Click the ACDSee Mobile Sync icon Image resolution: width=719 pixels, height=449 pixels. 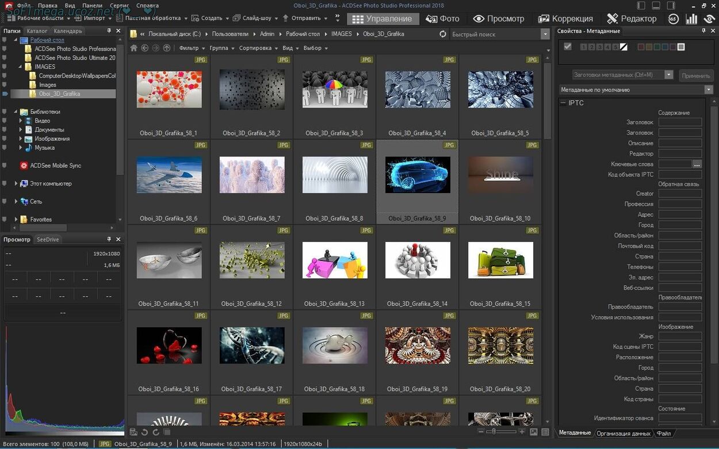click(24, 166)
